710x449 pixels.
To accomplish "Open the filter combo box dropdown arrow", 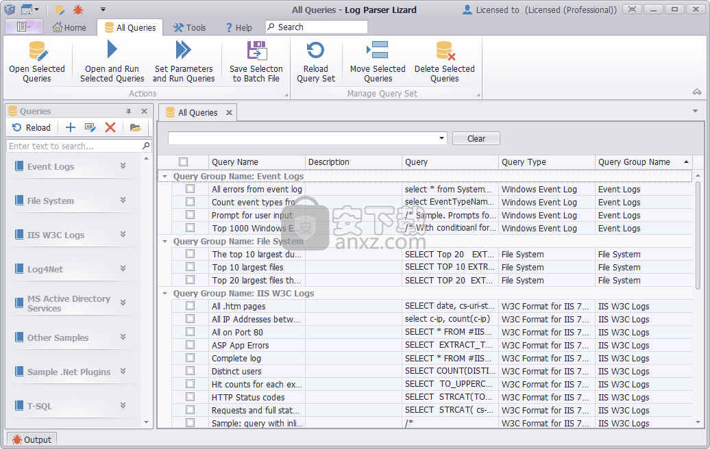I will [x=441, y=138].
